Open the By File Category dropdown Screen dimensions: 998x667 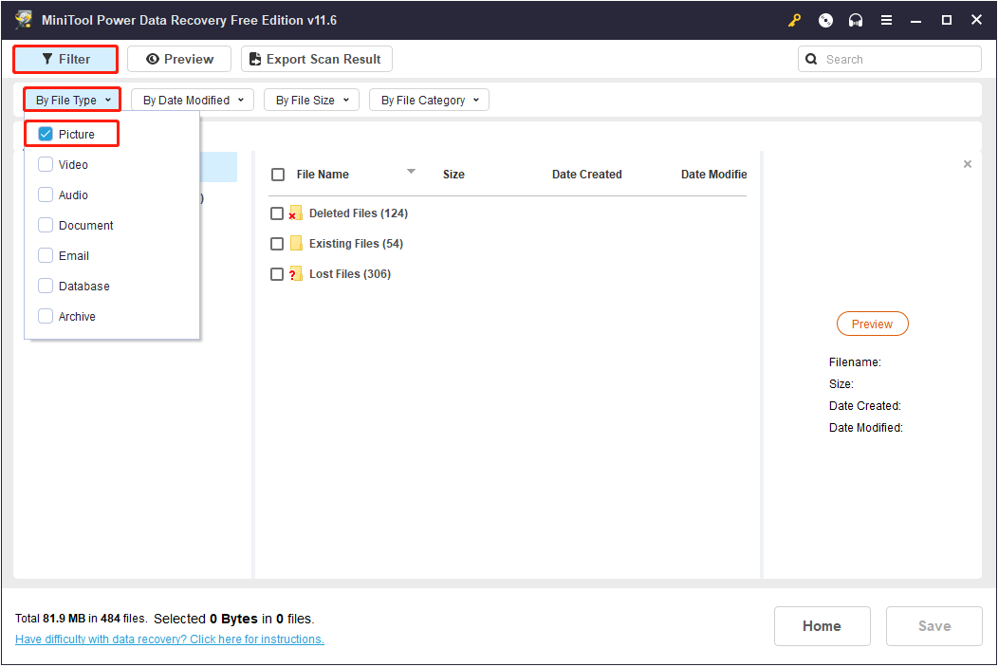click(429, 100)
